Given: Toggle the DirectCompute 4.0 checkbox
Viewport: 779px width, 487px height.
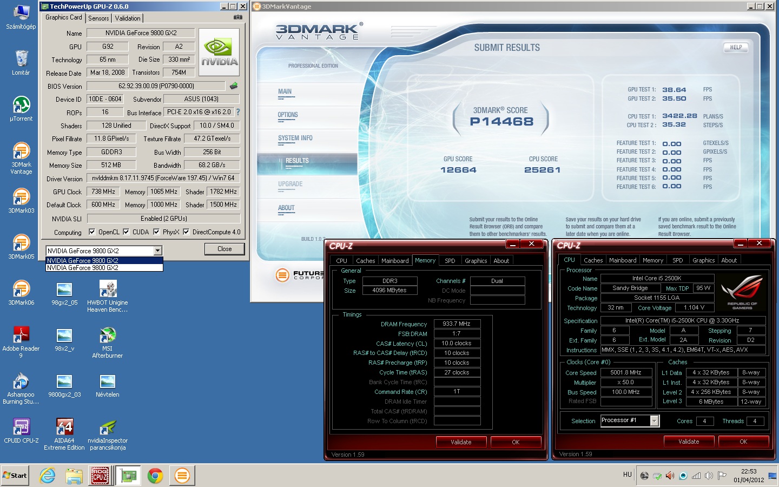Looking at the screenshot, I should [x=186, y=232].
